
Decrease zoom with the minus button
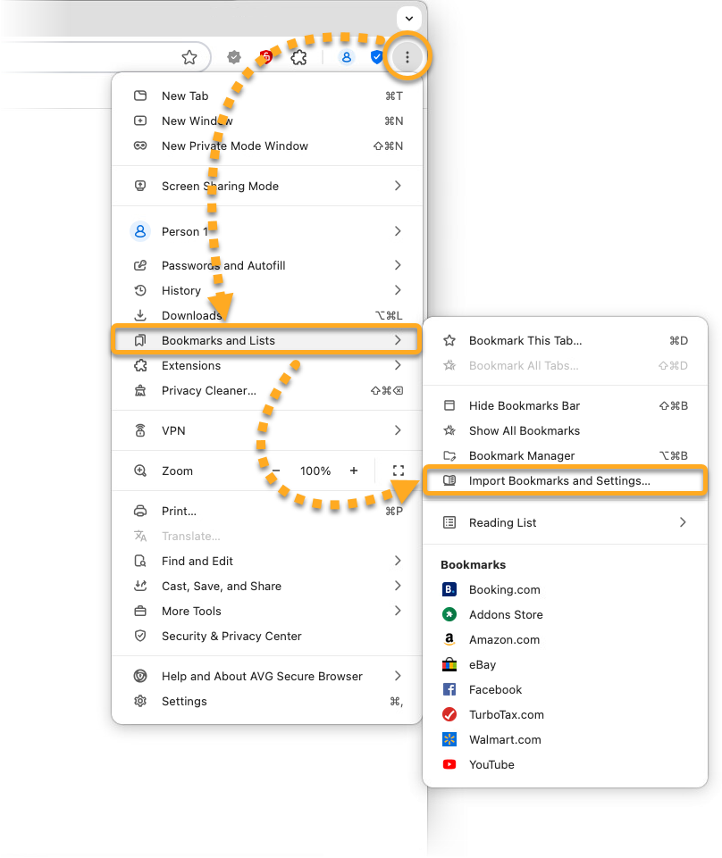[x=277, y=471]
